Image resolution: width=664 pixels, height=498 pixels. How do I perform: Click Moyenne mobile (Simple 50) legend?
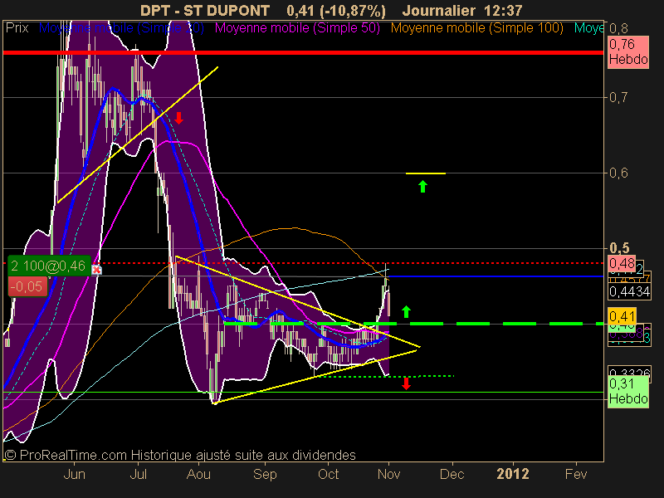297,28
